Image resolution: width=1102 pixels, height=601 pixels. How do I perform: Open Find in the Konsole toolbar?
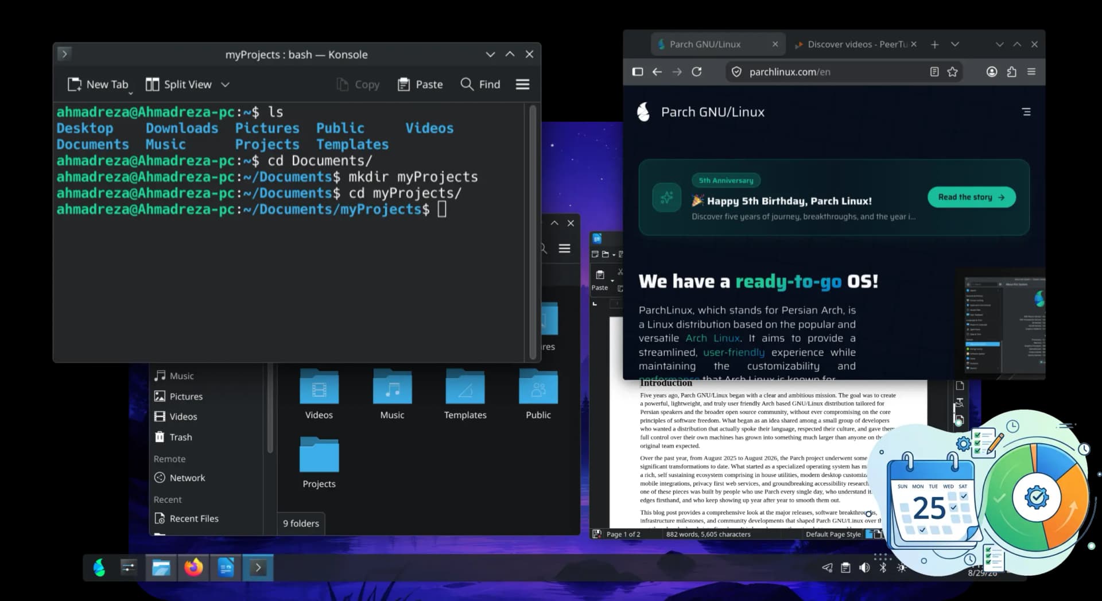pos(480,84)
